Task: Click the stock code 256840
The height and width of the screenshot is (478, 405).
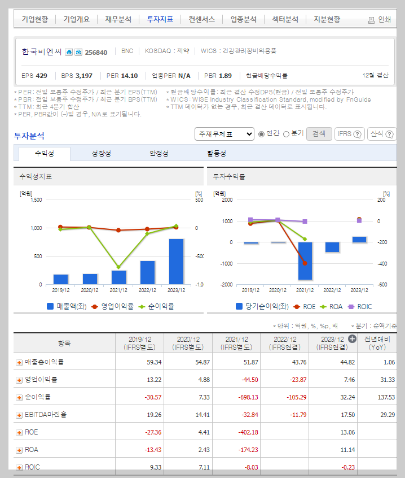Action: (x=96, y=53)
